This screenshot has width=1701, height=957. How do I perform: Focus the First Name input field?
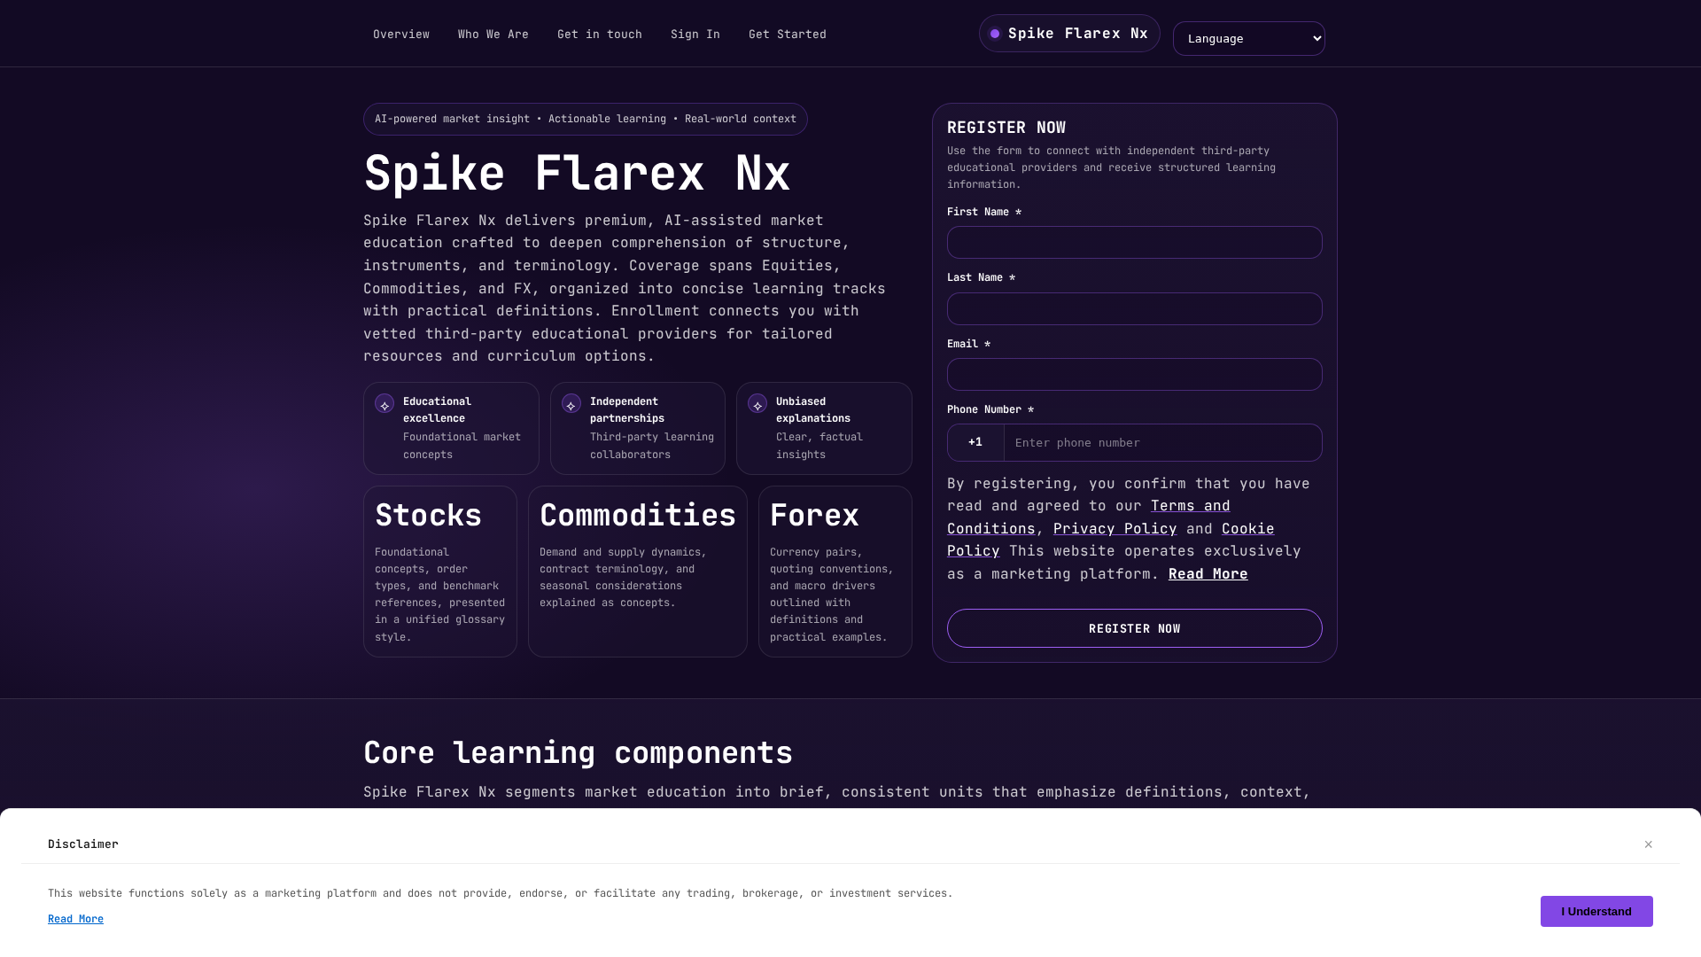[x=1135, y=243]
